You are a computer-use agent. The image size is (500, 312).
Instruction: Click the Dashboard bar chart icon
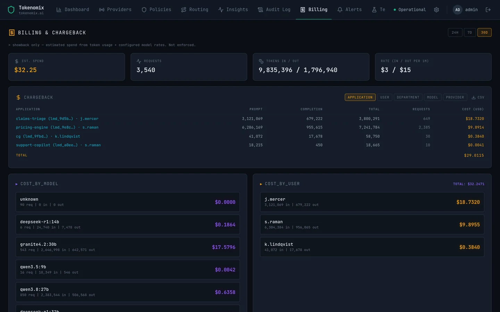point(59,10)
